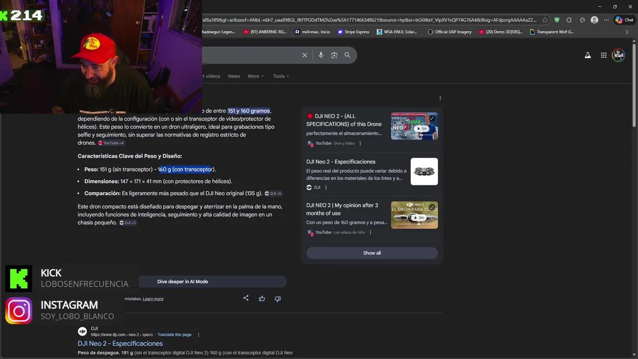The height and width of the screenshot is (359, 638).
Task: Open options for the DJI source card
Action: 326,187
